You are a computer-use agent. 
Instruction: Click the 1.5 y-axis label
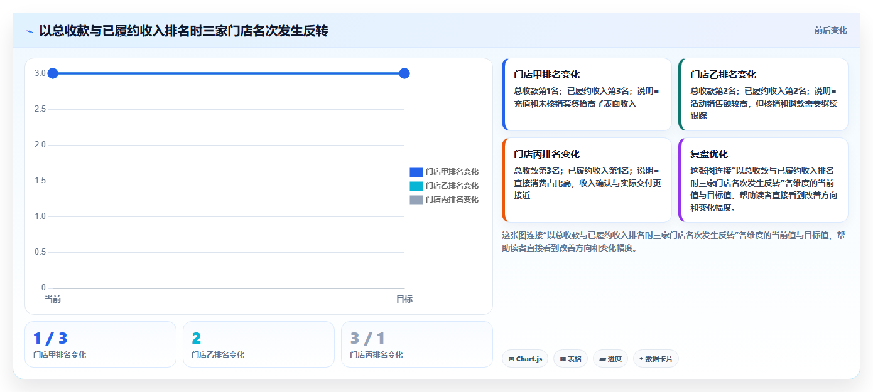pos(40,181)
